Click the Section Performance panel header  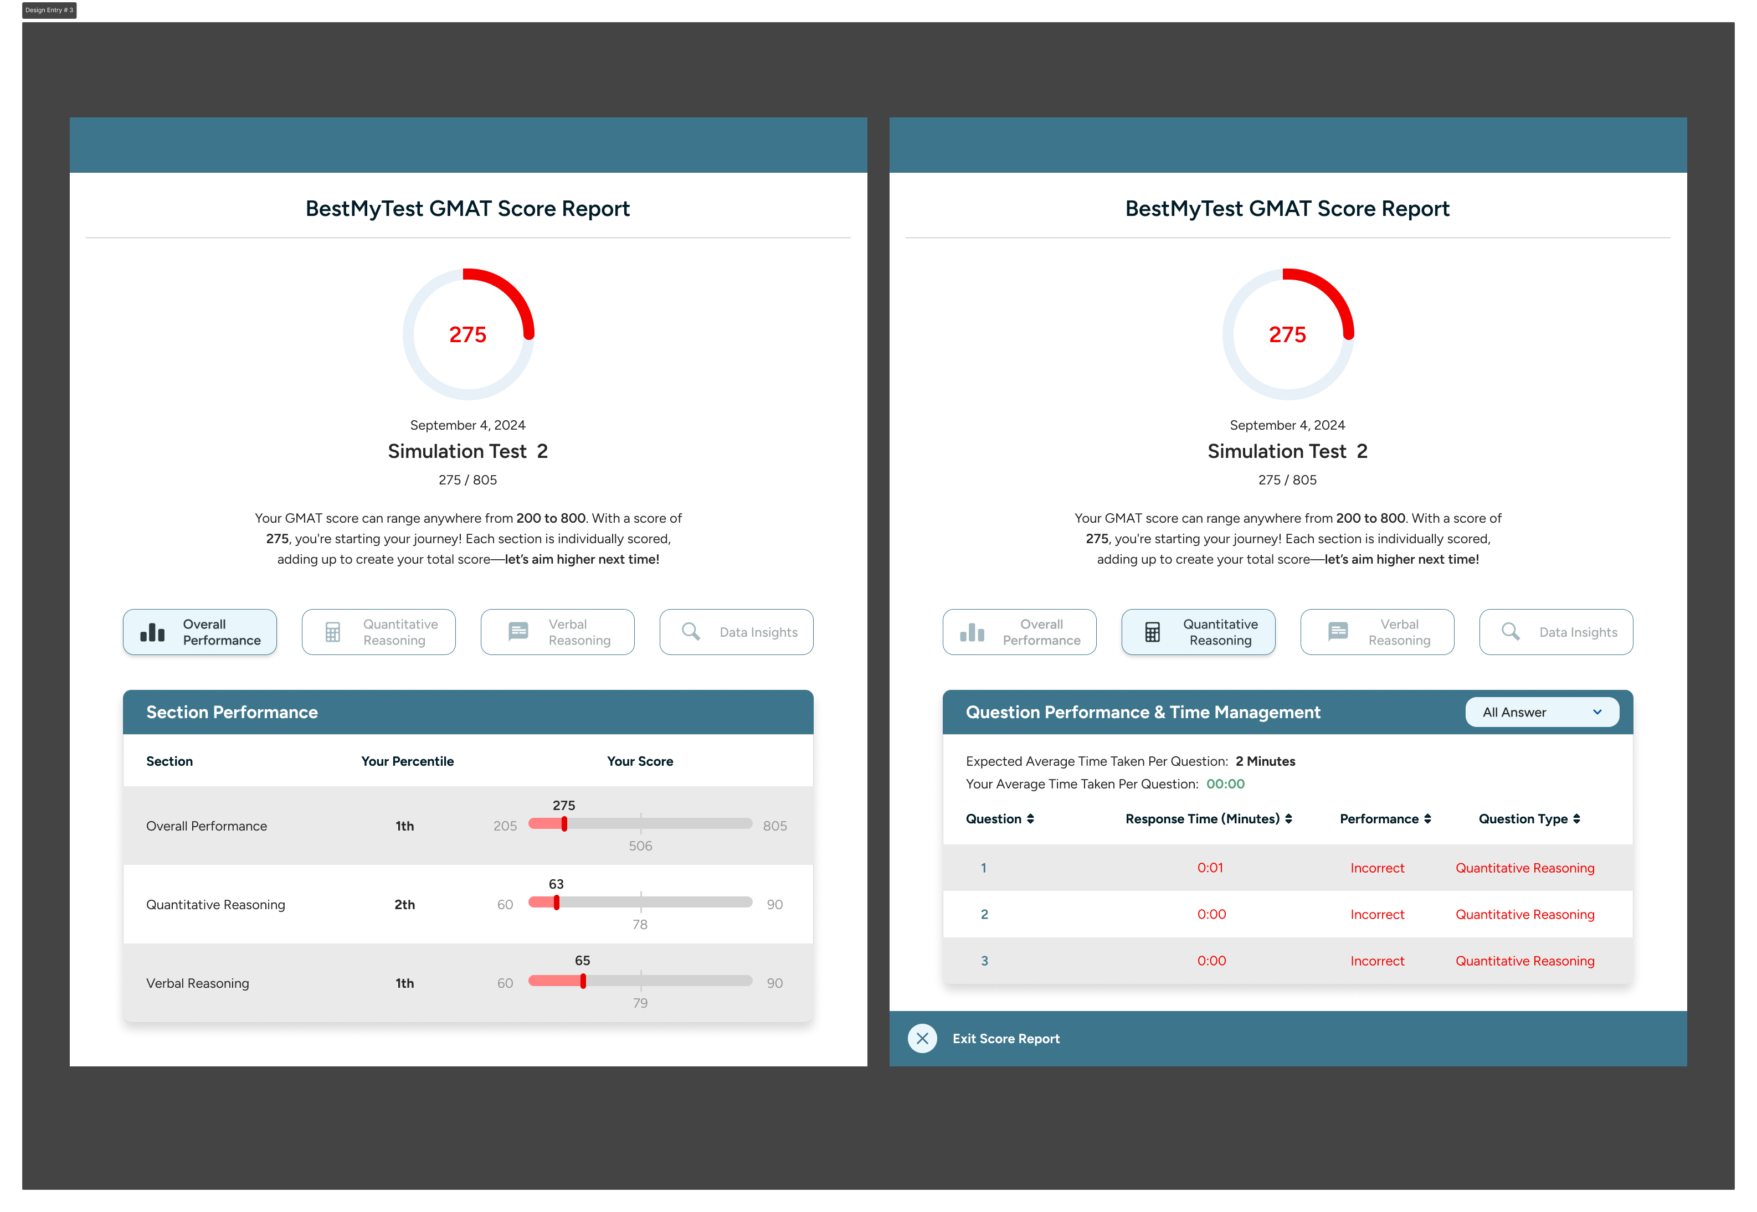click(x=468, y=713)
